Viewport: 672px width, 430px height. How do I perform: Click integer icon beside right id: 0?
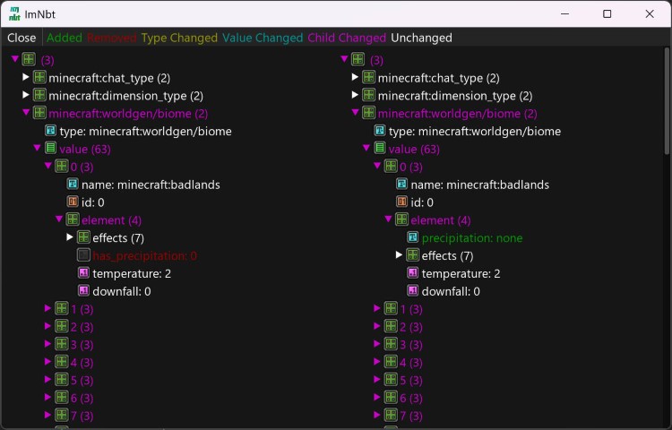coord(402,202)
